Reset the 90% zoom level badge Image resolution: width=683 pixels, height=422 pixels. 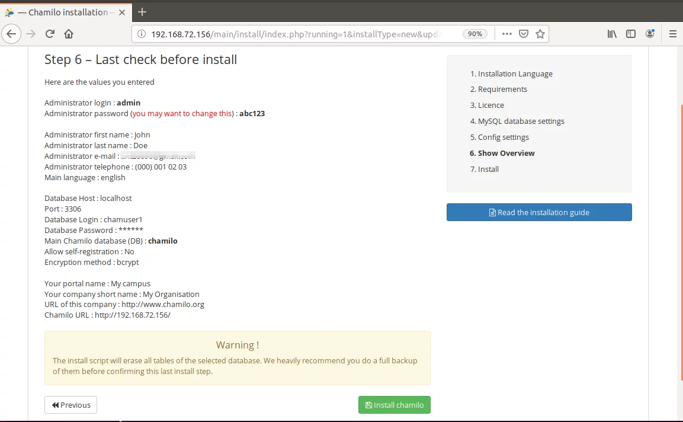click(475, 34)
